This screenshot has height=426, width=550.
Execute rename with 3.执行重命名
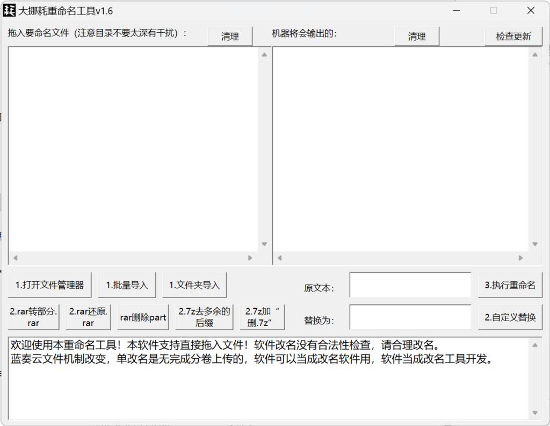[510, 285]
